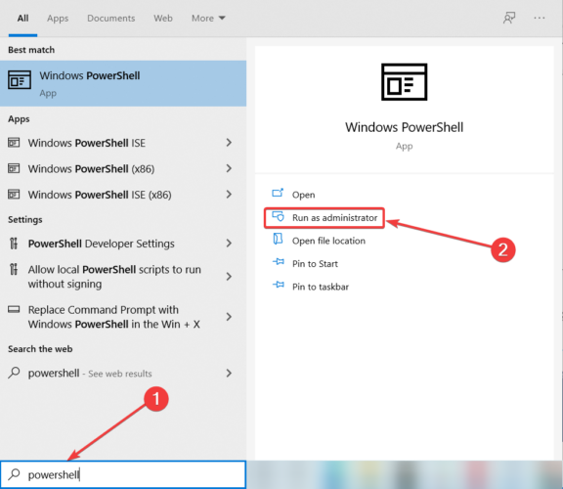
Task: Open the Windows PowerShell ISE (x86) result
Action: (123, 195)
